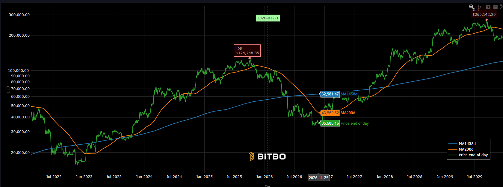The width and height of the screenshot is (503, 187).
Task: Click the pink arrow under $265,142.29 Top
Action: [x=487, y=20]
